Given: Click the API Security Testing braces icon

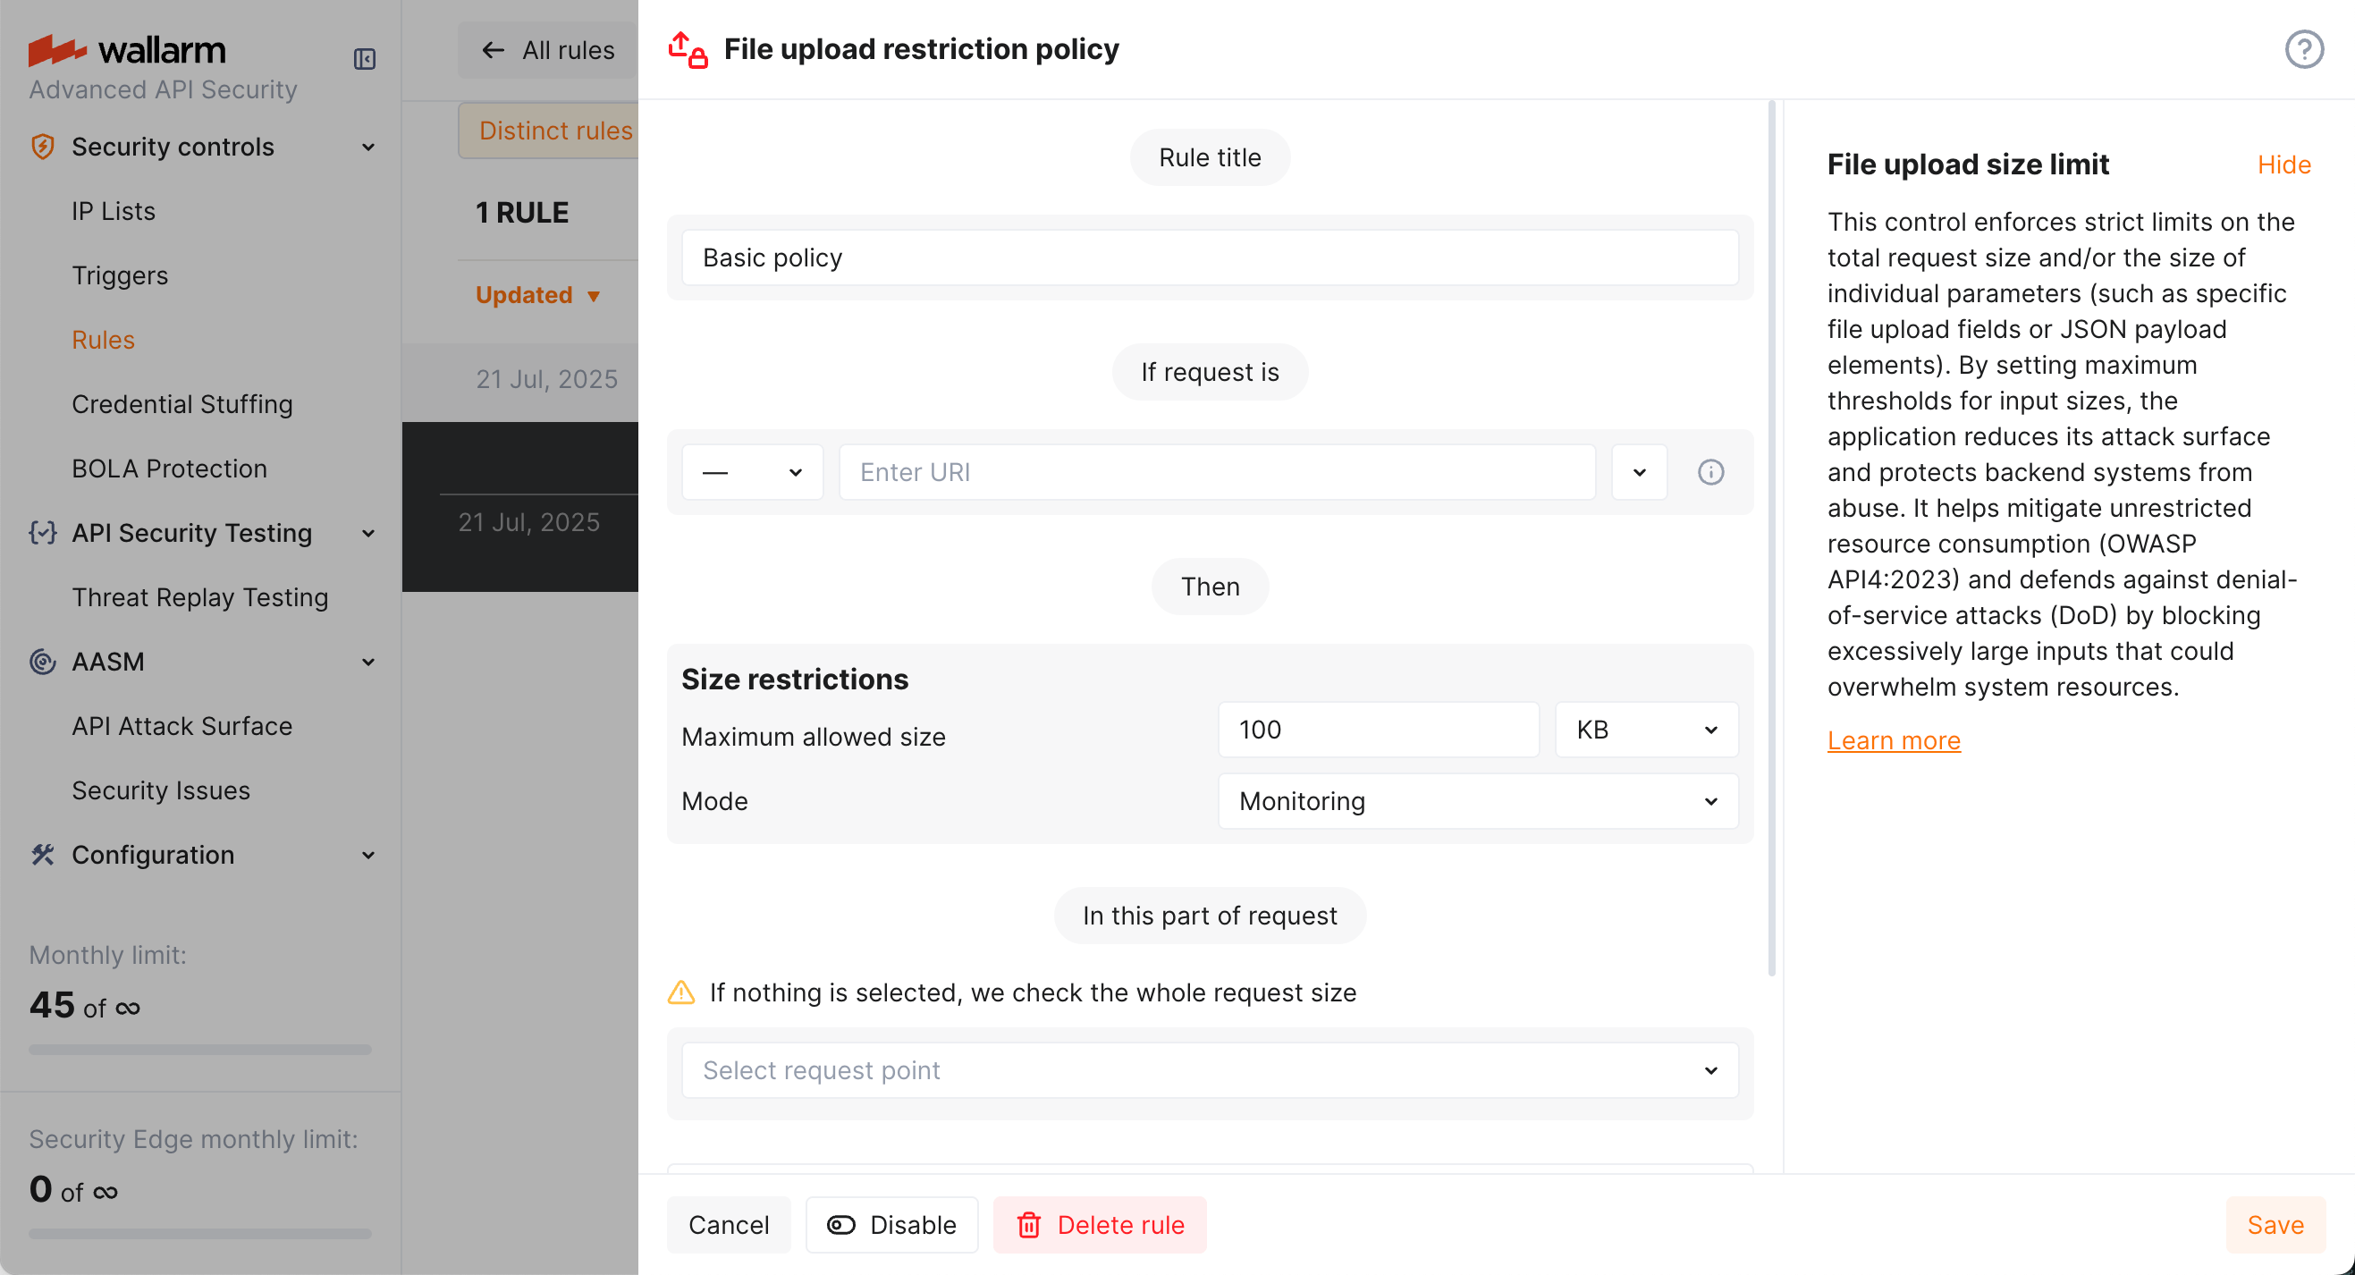Looking at the screenshot, I should click(42, 533).
